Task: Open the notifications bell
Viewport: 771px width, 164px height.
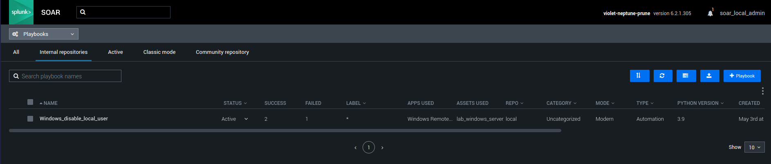Action: [710, 13]
